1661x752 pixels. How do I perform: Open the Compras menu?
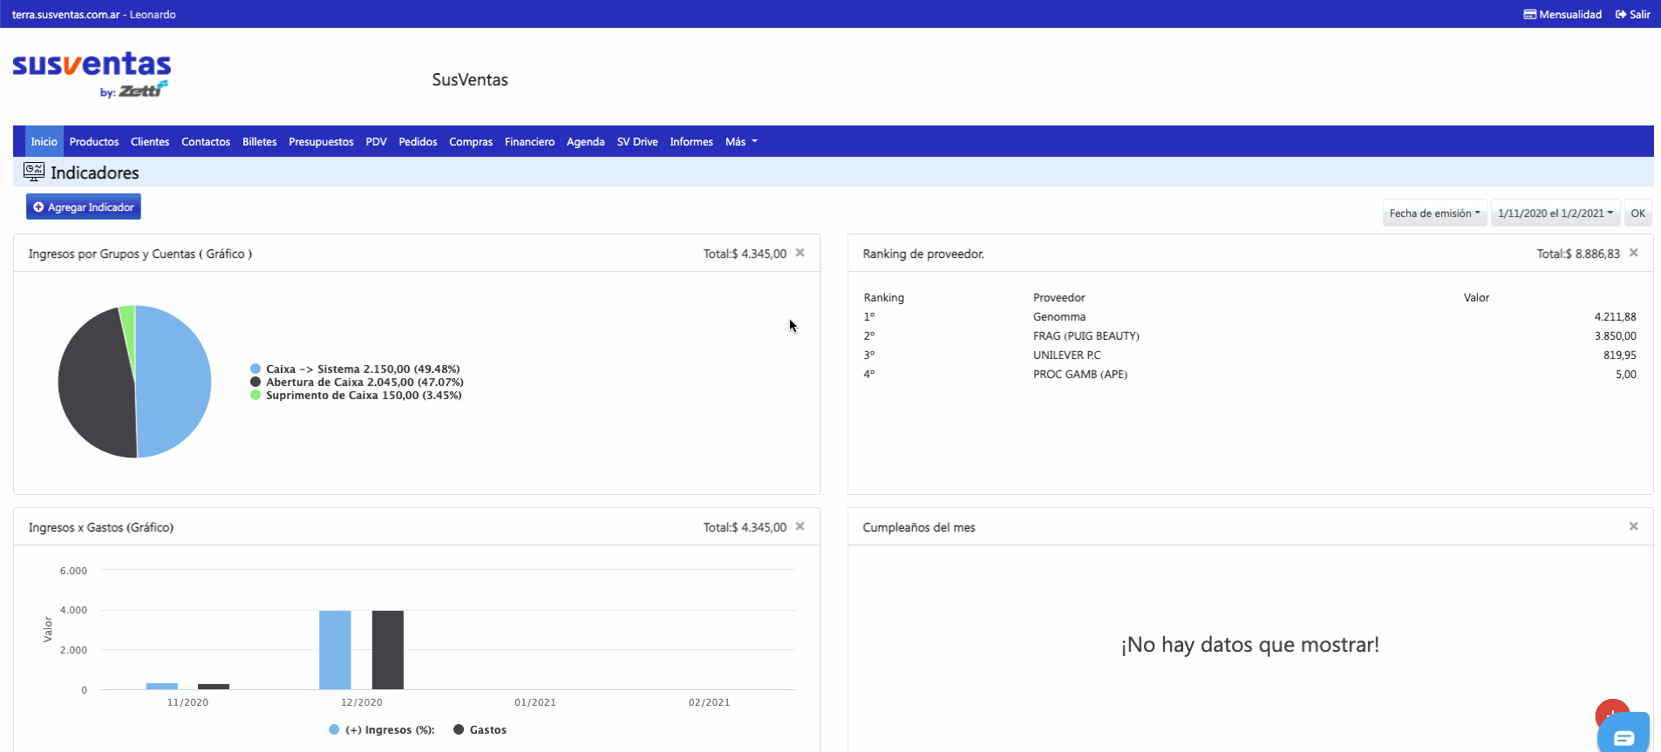point(471,141)
